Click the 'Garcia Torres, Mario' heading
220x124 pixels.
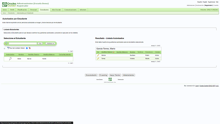[106, 49]
